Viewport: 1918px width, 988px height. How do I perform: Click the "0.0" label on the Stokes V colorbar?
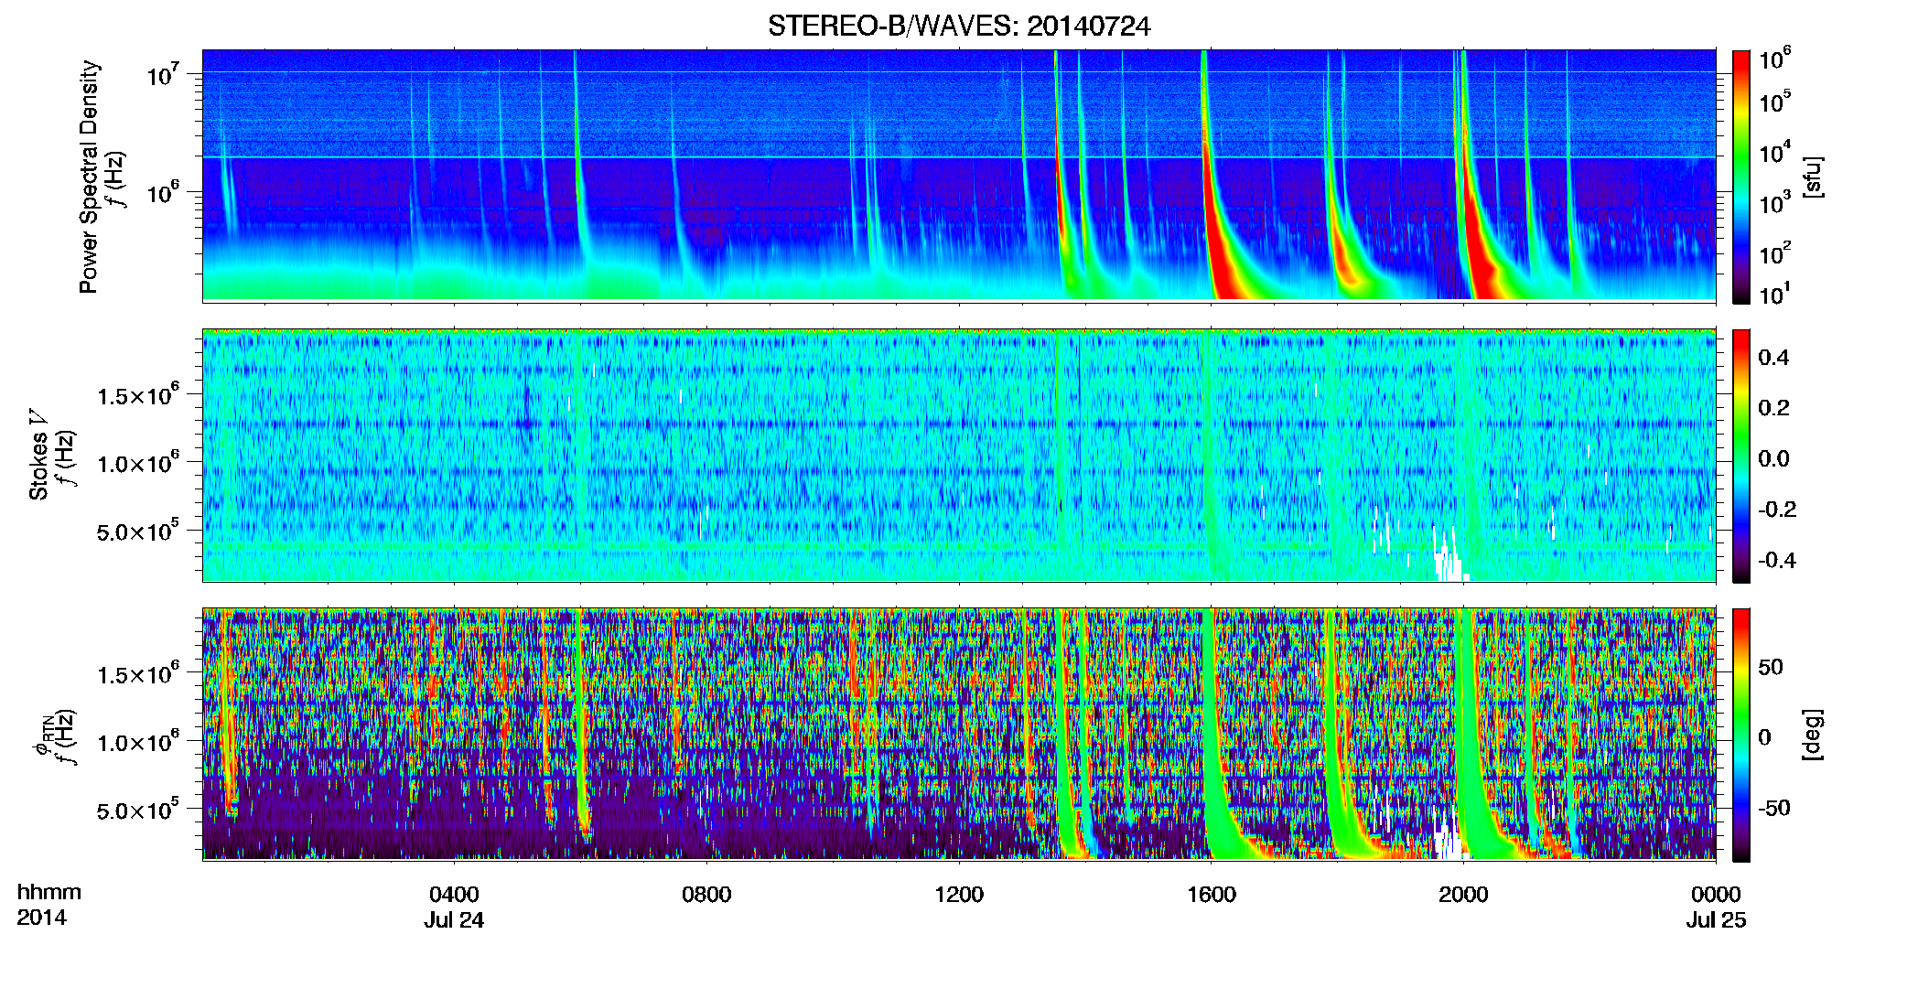pos(1774,458)
